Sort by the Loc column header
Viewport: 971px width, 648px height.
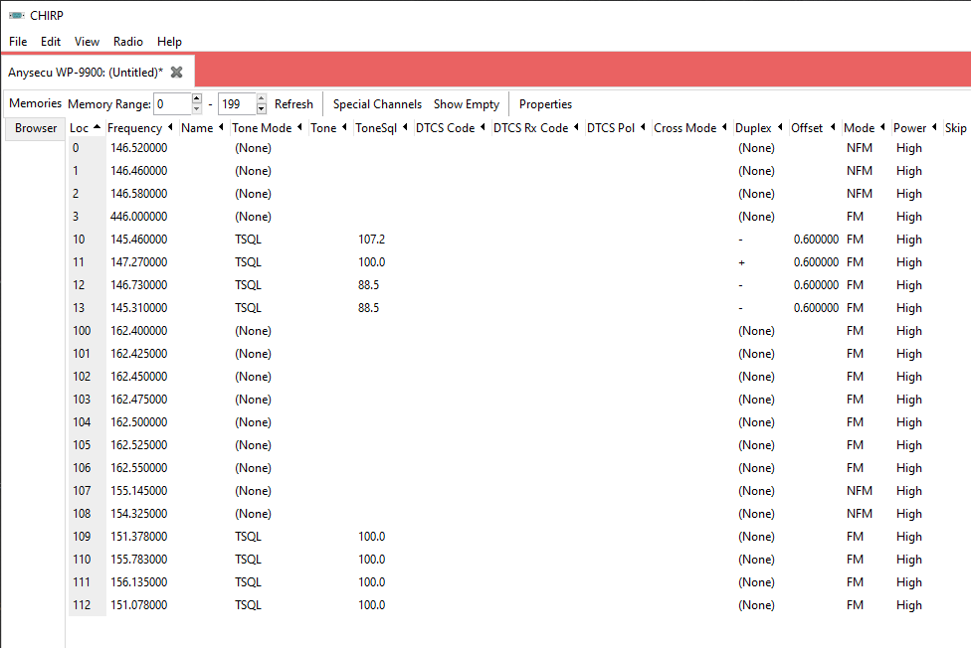click(86, 128)
